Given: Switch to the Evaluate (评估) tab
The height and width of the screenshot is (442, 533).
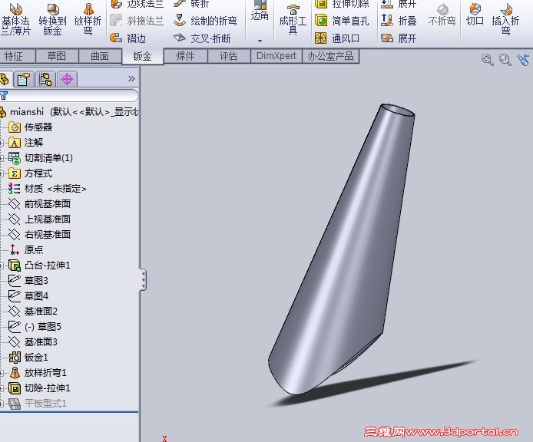Looking at the screenshot, I should coord(228,56).
